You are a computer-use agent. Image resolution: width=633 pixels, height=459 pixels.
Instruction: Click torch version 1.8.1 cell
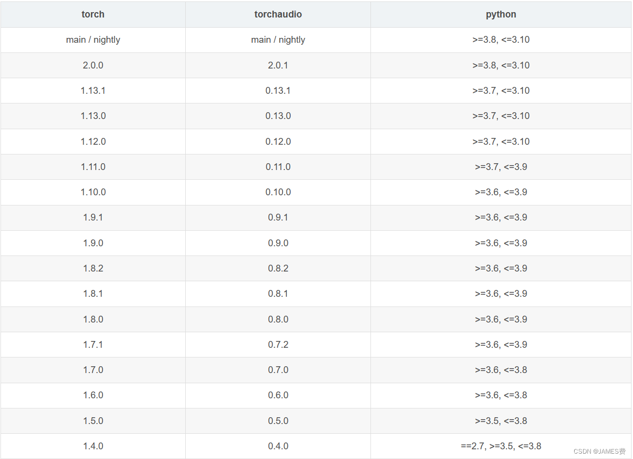tap(93, 294)
